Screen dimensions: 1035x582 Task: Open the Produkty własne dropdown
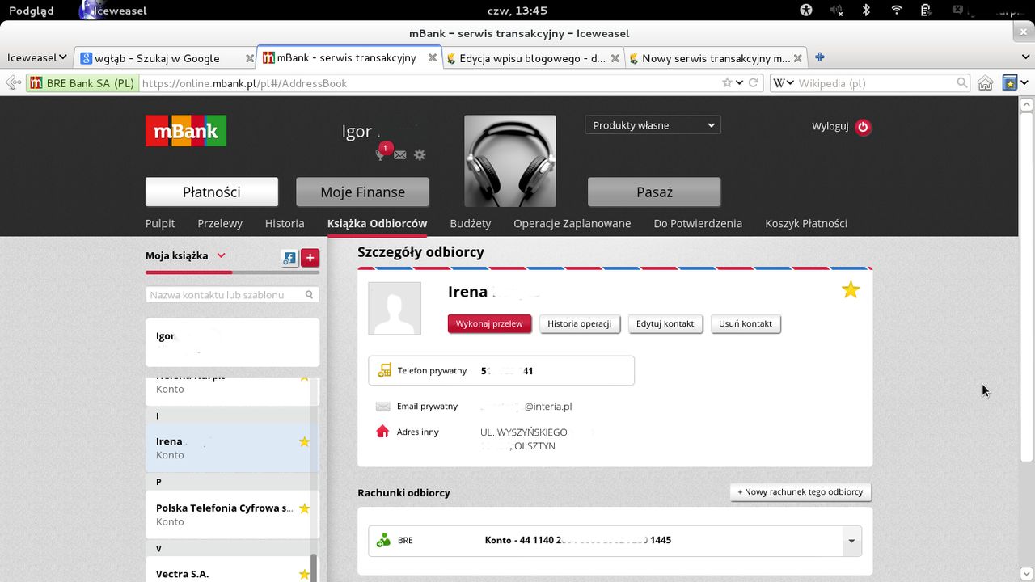click(x=653, y=125)
